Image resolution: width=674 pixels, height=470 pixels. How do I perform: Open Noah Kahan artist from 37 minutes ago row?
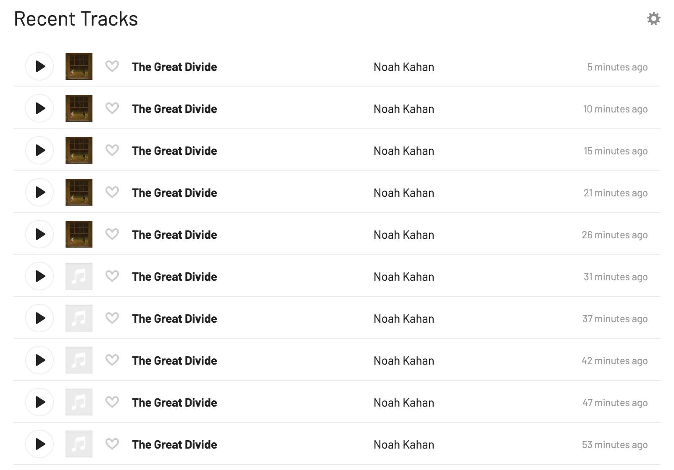[x=404, y=319]
